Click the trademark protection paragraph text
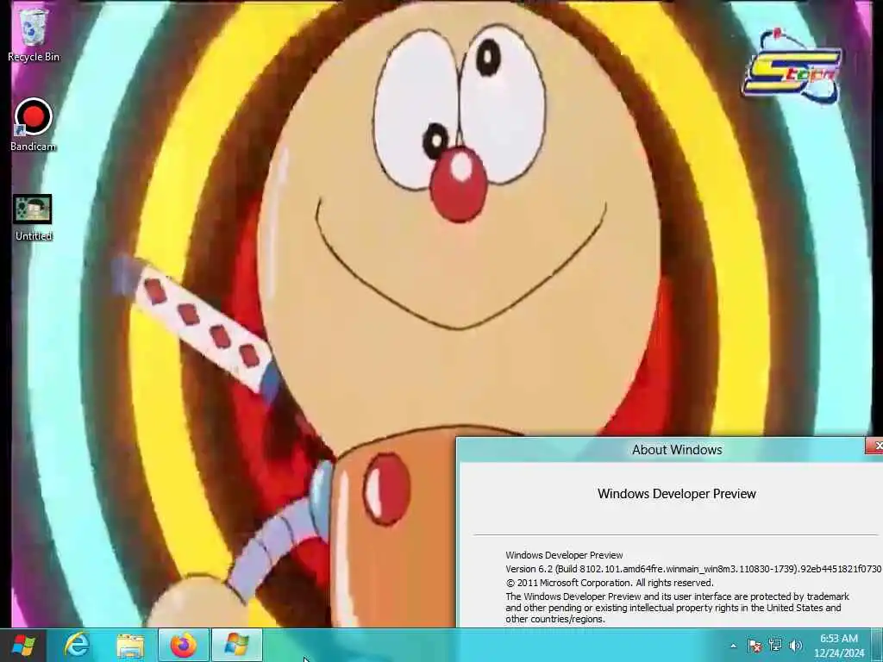Image resolution: width=883 pixels, height=662 pixels. tap(677, 608)
